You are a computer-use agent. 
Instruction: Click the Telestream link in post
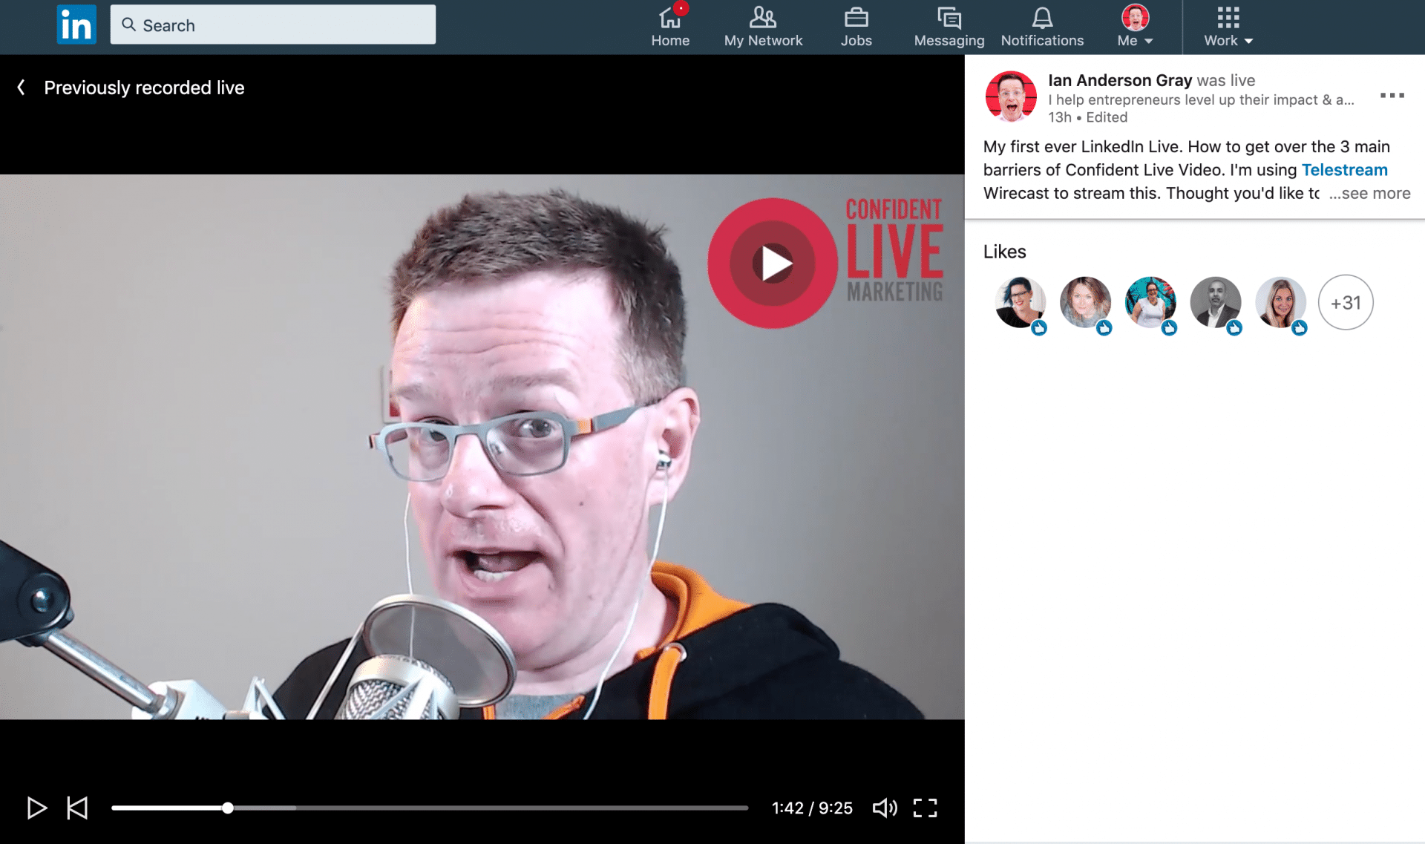click(1345, 169)
